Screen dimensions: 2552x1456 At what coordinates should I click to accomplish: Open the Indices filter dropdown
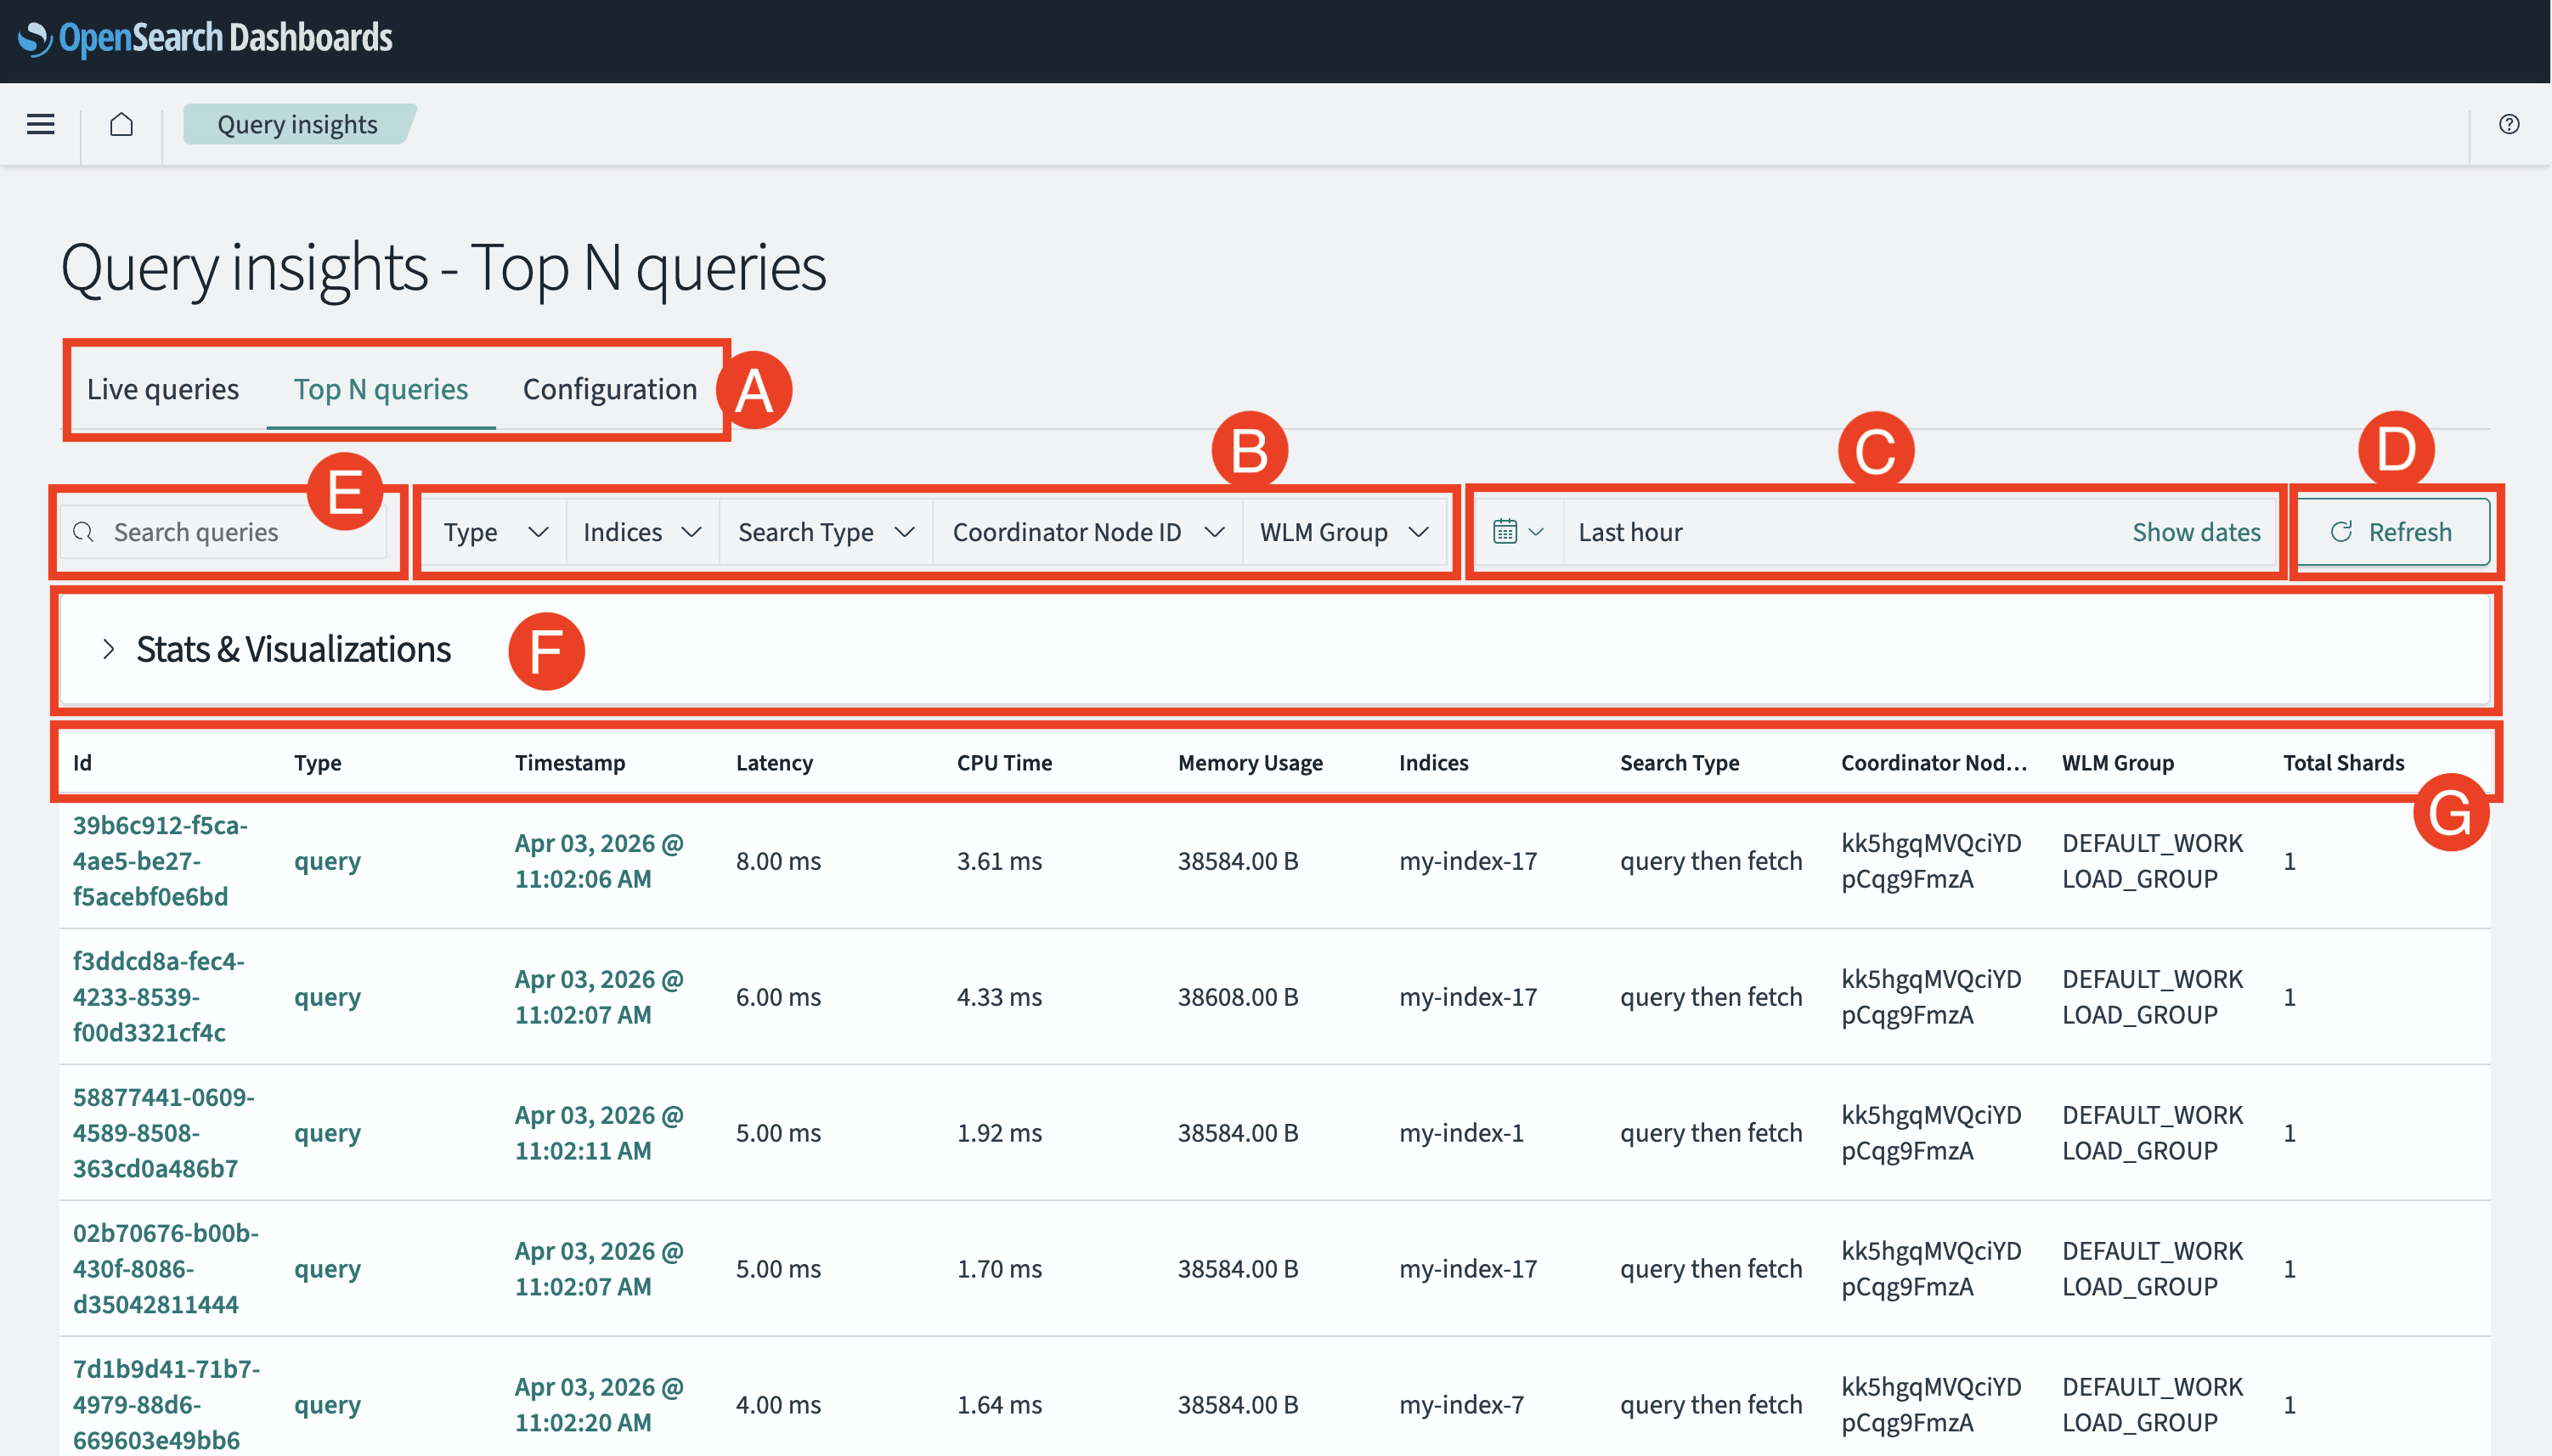642,532
